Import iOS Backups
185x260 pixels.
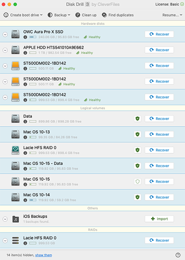click(159, 219)
